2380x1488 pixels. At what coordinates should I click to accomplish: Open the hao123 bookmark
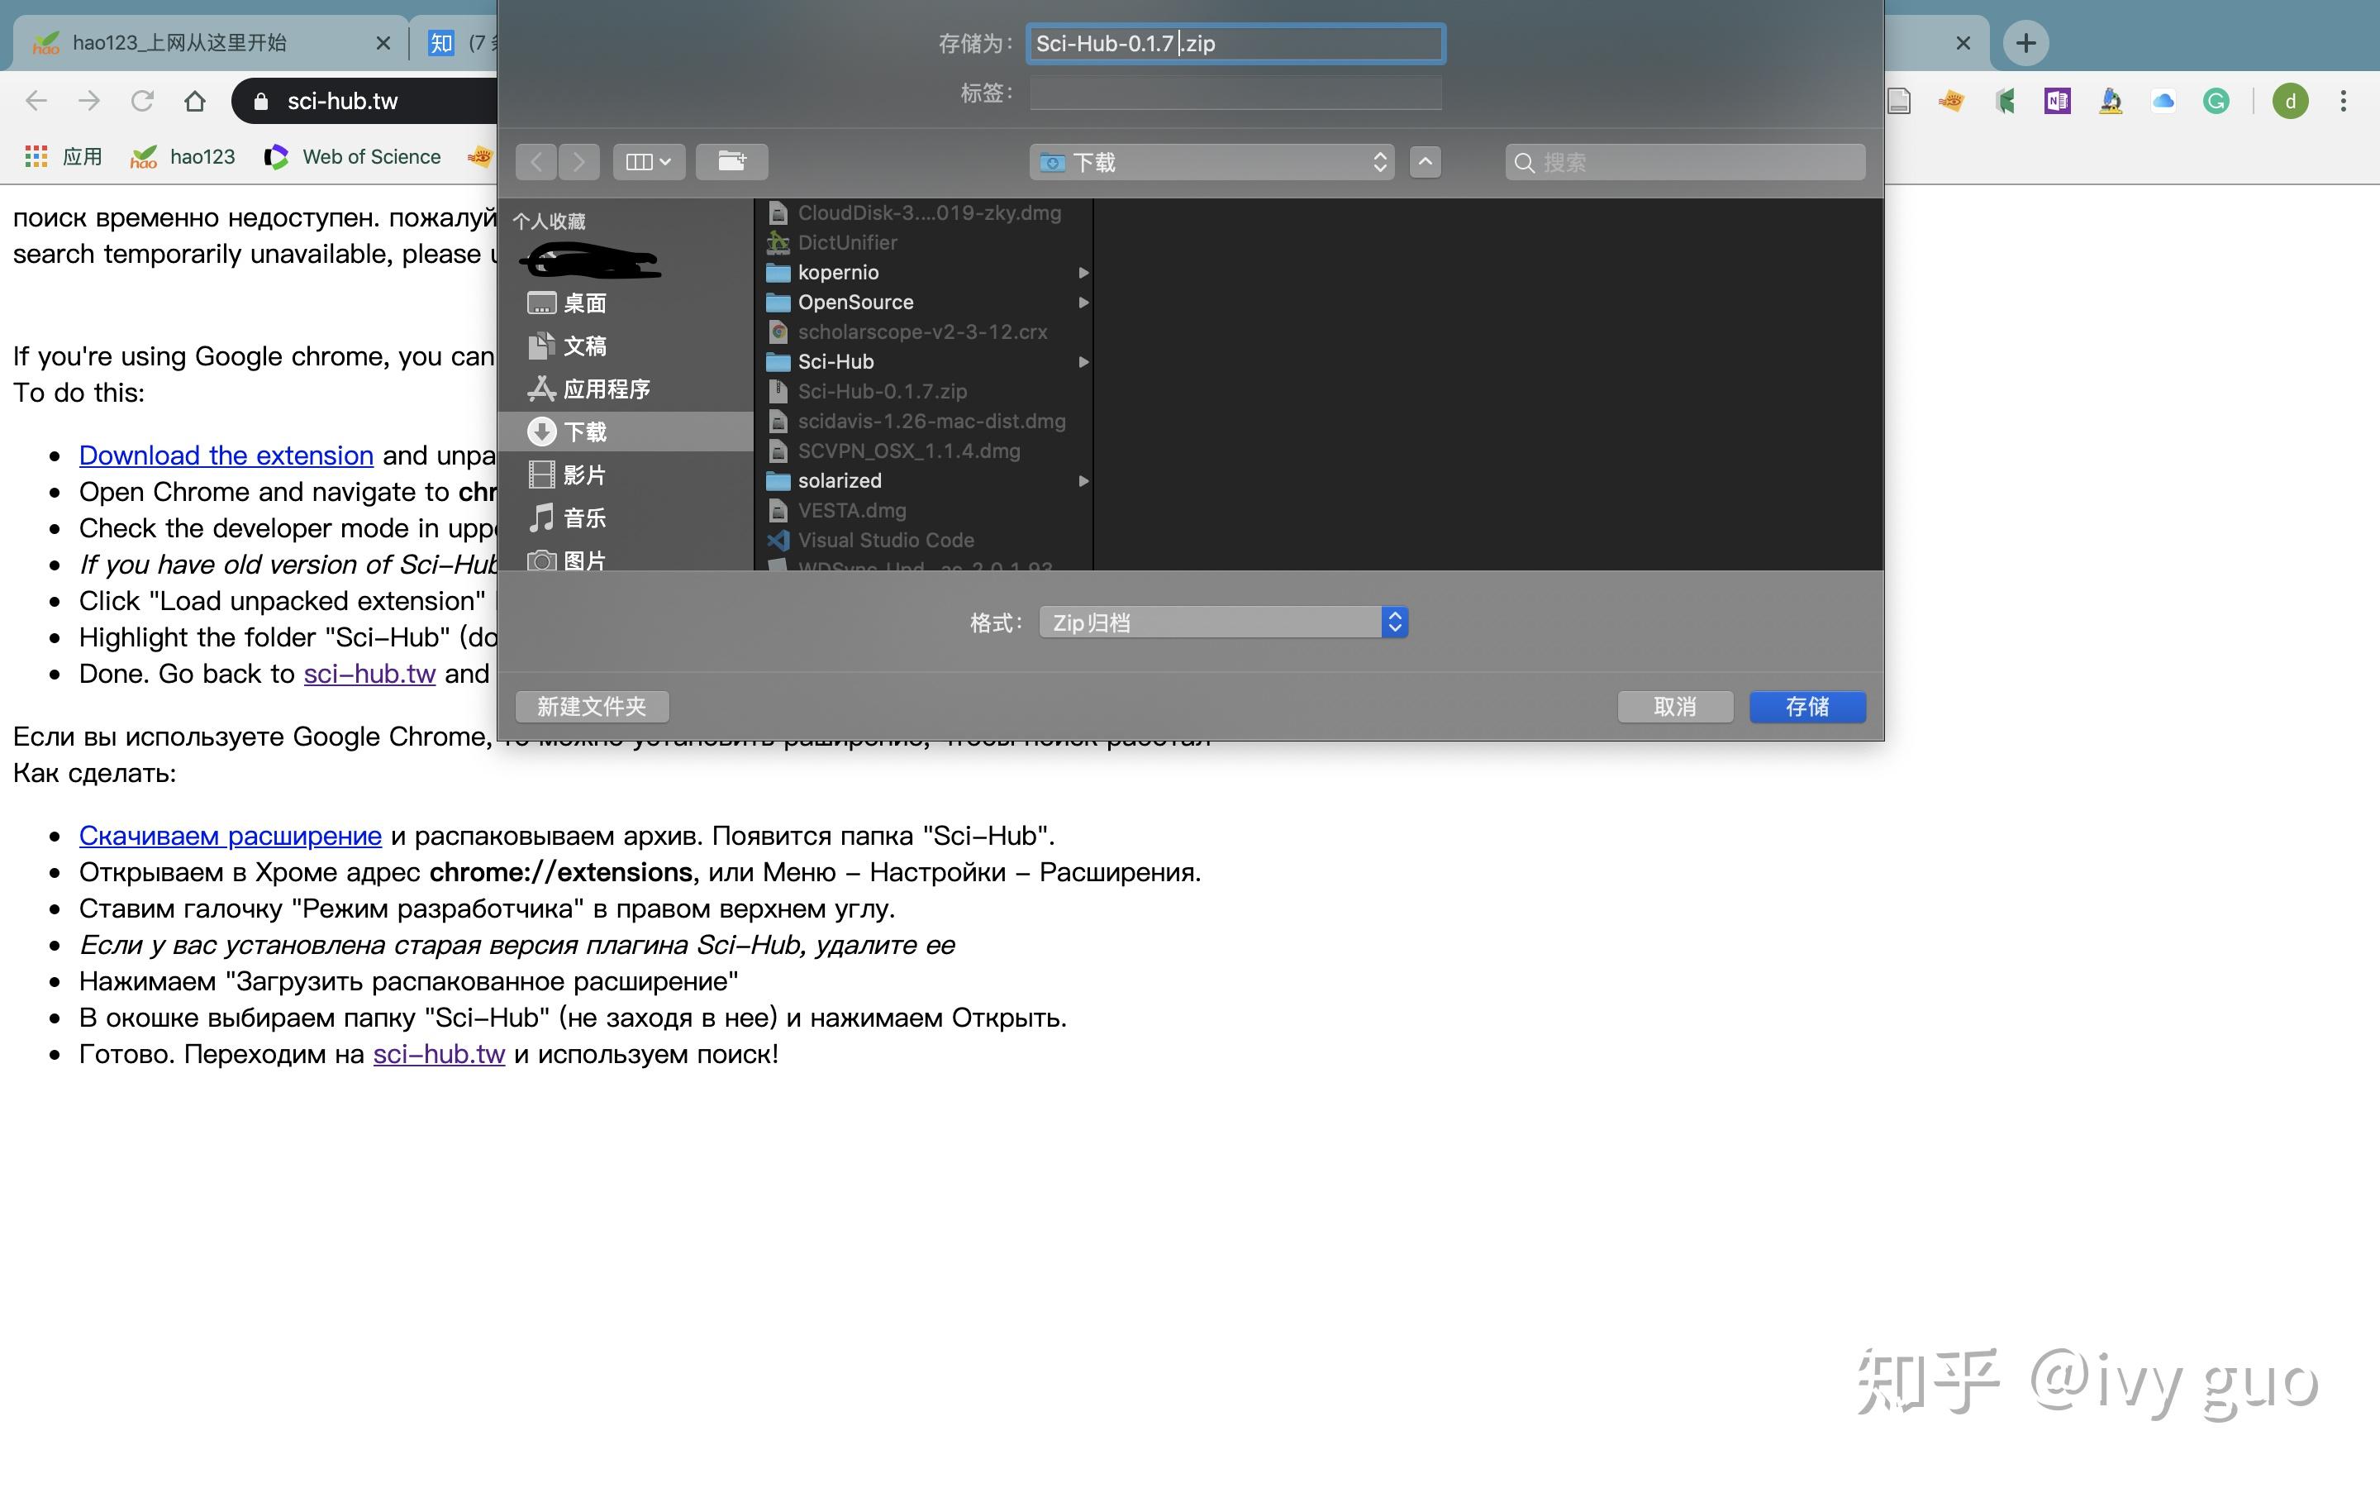[x=183, y=156]
